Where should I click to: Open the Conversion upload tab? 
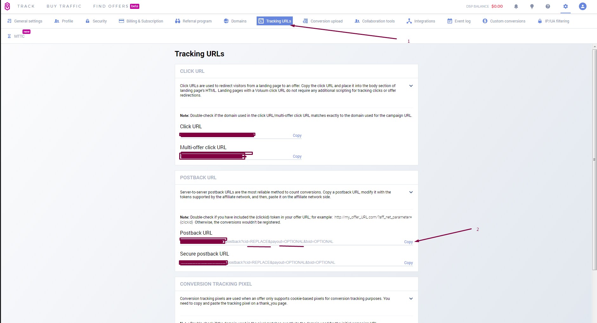[323, 21]
